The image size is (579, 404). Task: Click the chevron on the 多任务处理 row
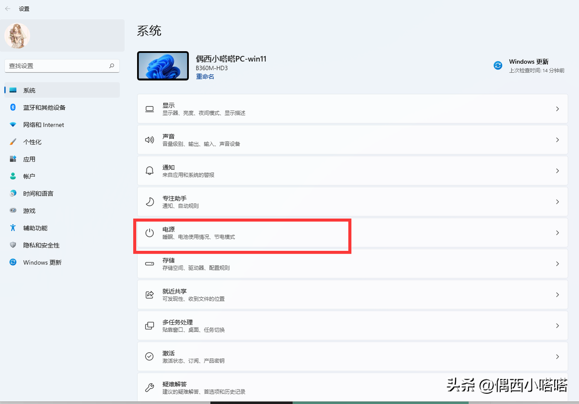point(558,326)
